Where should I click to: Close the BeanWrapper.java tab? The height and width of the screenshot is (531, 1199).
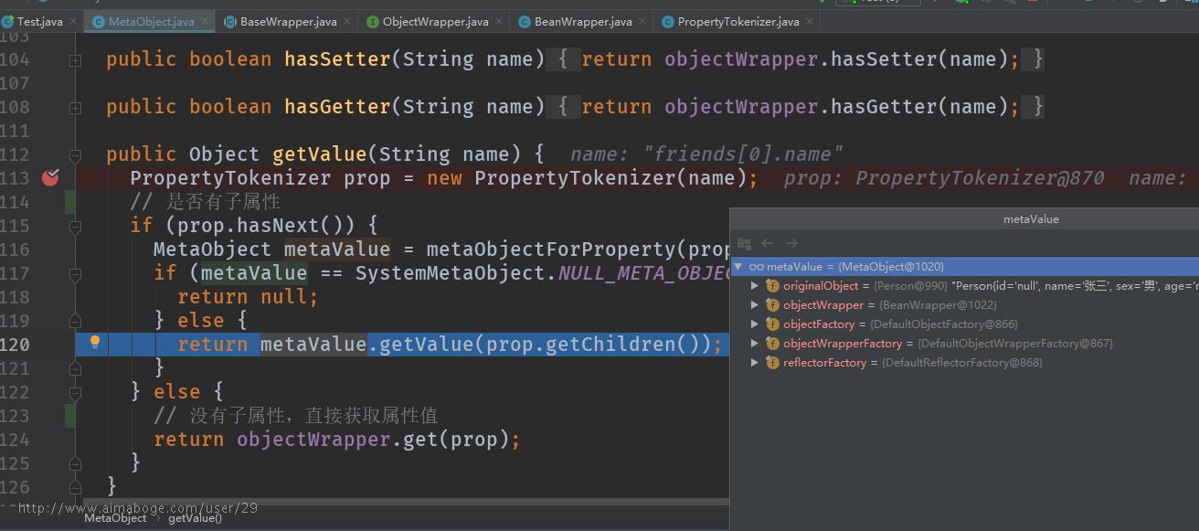click(642, 21)
